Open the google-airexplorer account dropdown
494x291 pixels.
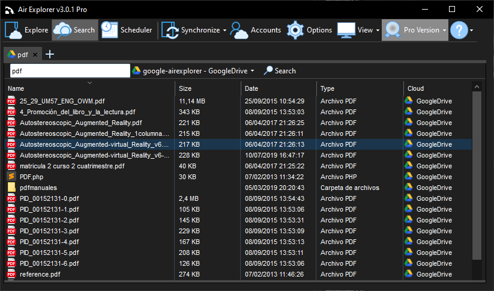pyautogui.click(x=193, y=71)
